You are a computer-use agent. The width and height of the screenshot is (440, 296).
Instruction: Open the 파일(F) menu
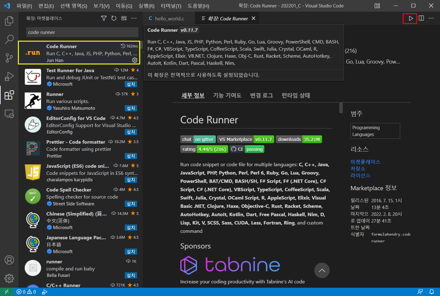click(x=24, y=6)
